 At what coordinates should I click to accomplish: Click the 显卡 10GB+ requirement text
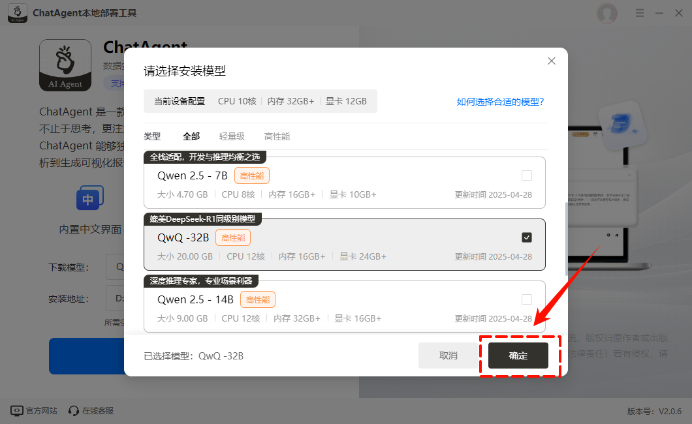(x=353, y=195)
